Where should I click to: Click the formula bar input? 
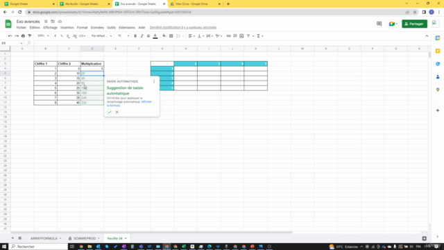(x=231, y=43)
